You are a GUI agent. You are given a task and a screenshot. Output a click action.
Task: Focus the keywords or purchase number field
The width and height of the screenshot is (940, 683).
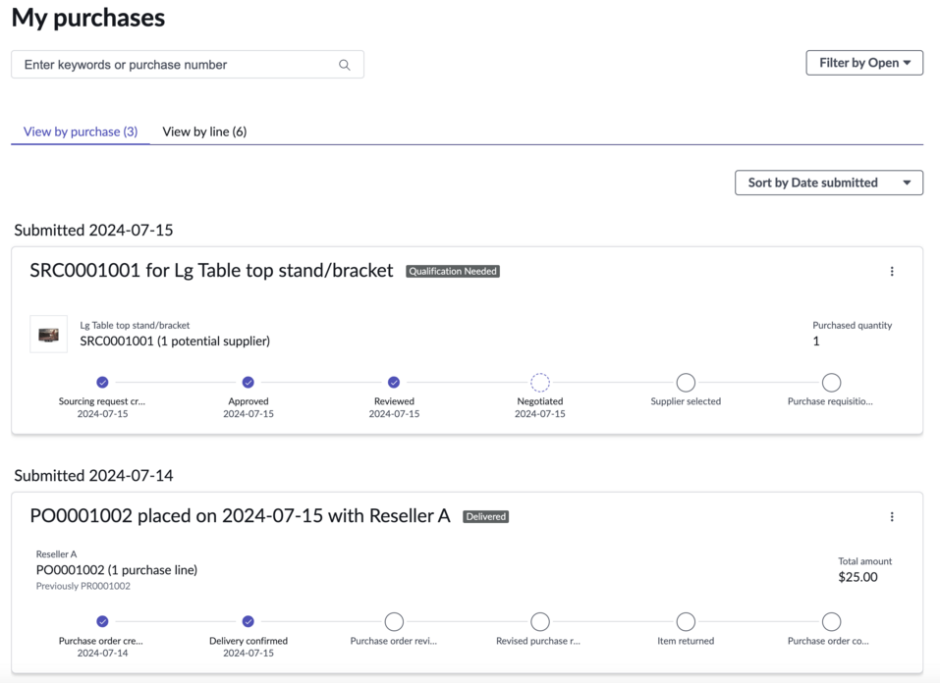tap(188, 65)
